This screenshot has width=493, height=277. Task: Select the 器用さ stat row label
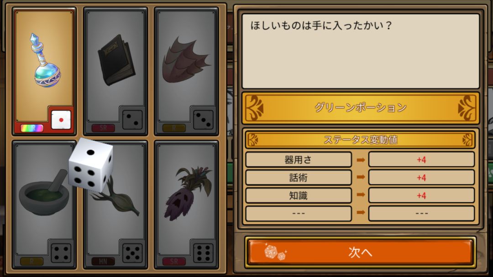(x=298, y=159)
